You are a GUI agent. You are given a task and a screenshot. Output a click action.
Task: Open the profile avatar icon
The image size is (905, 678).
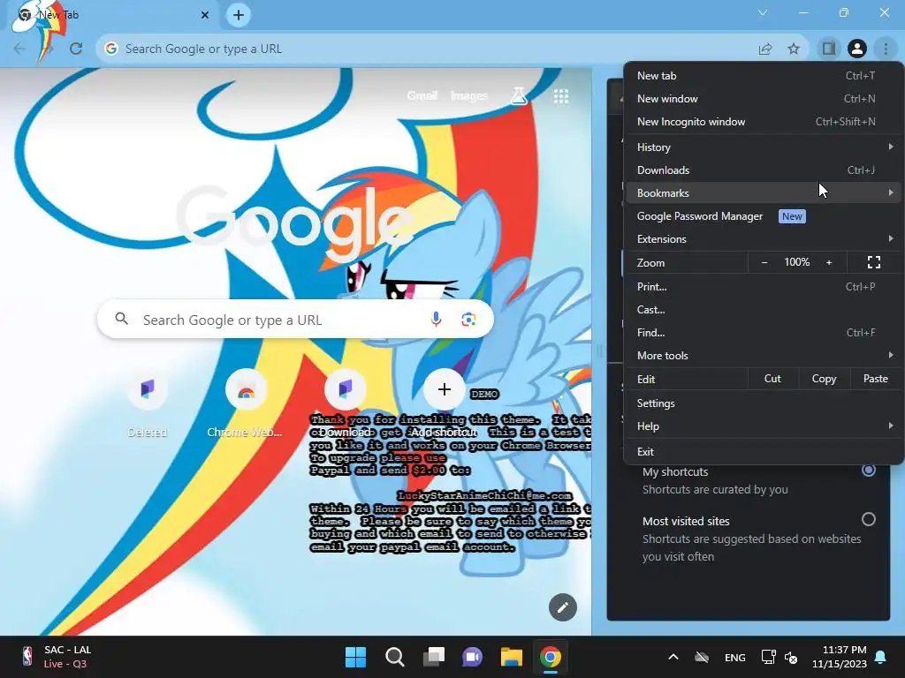[x=857, y=49]
